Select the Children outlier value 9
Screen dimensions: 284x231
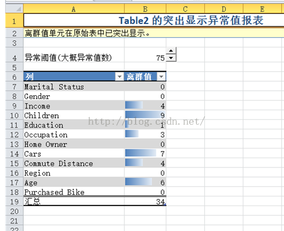[145, 115]
